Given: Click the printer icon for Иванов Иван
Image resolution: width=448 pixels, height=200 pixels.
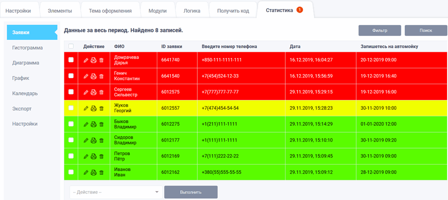Looking at the screenshot, I should click(93, 172).
